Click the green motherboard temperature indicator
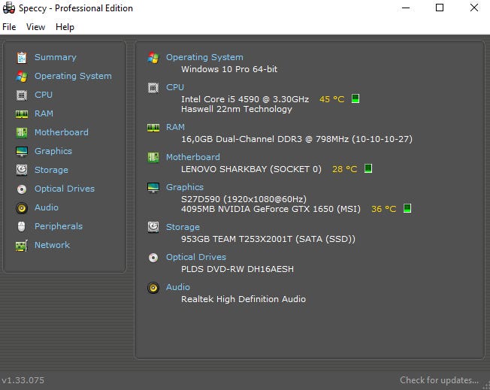This screenshot has width=490, height=390. (x=368, y=168)
